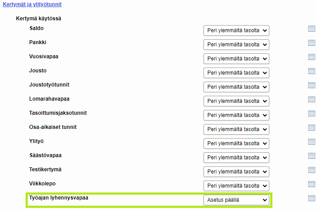Open calendar icon for Säästövapaa
This screenshot has height=211, width=317.
[x=312, y=156]
